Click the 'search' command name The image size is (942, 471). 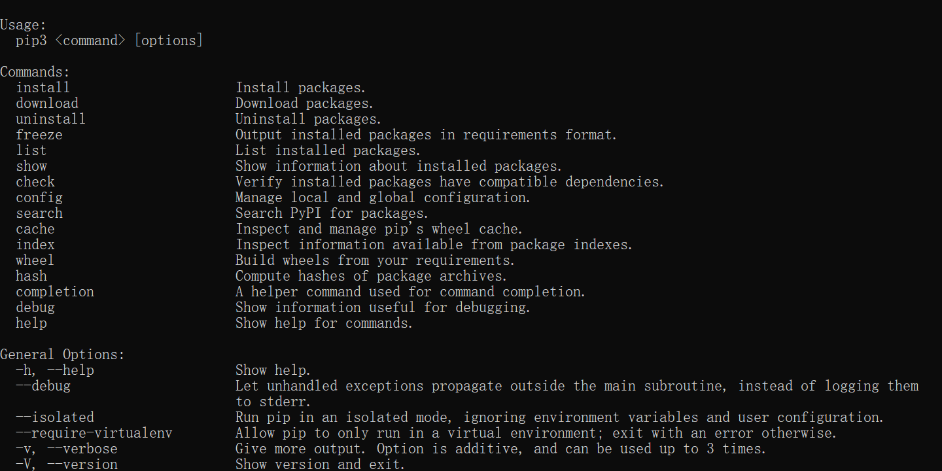[x=39, y=213]
